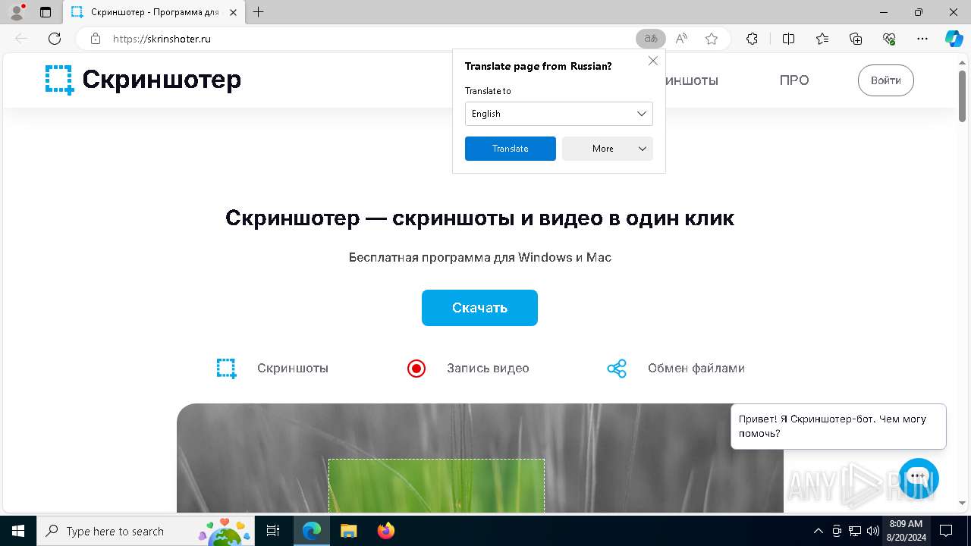Click the Войти login button
Screen dimensions: 971x546
[886, 80]
